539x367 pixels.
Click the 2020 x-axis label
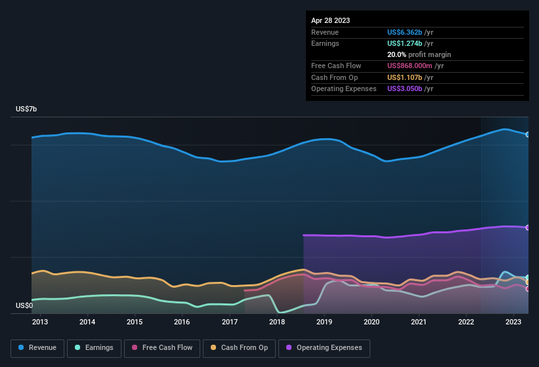click(372, 322)
